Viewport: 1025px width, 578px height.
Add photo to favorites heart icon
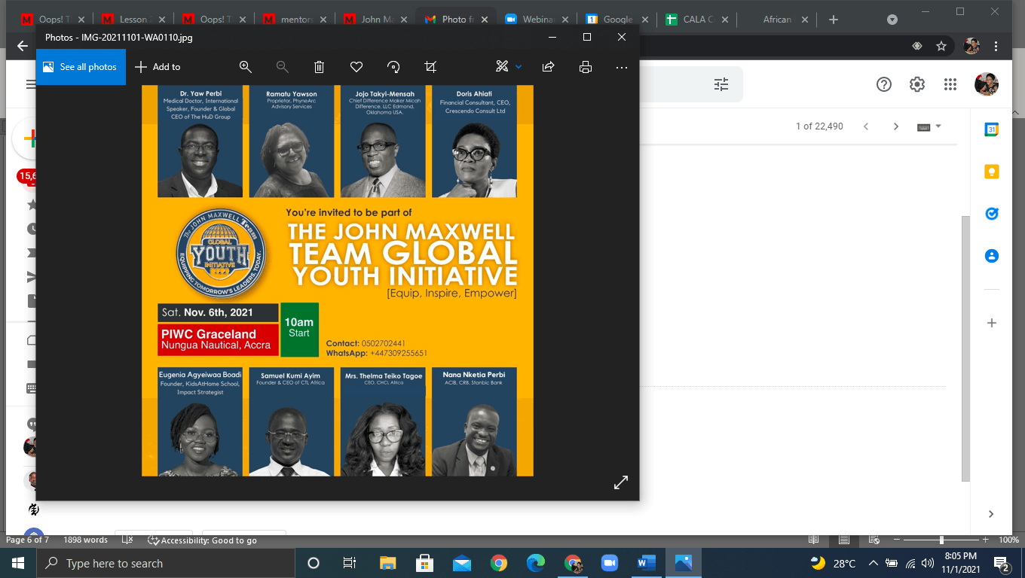(x=356, y=67)
